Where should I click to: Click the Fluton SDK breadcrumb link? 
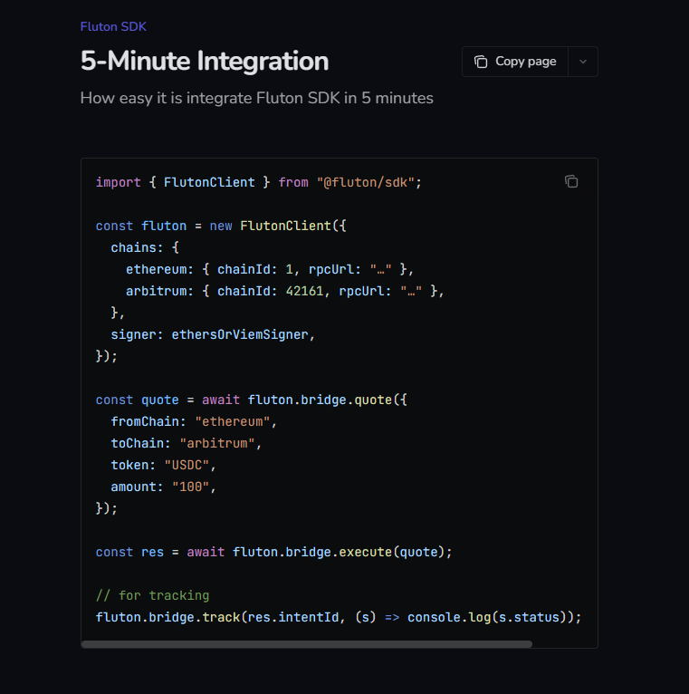pos(113,26)
